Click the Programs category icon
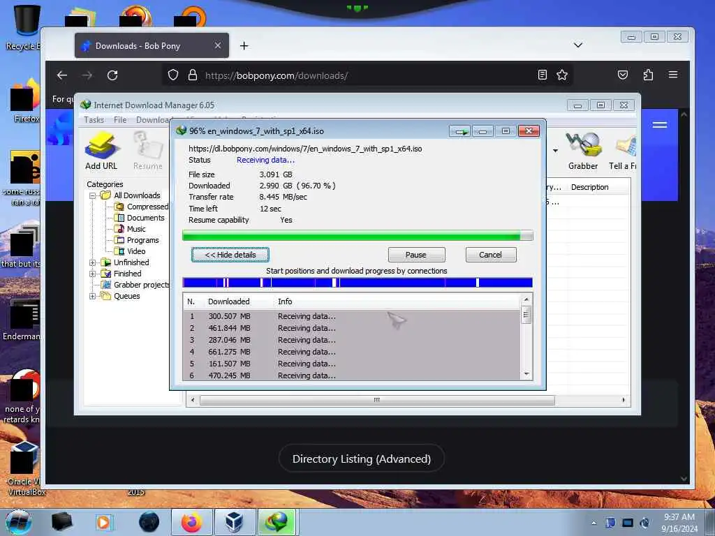This screenshot has width=715, height=536. (x=119, y=240)
